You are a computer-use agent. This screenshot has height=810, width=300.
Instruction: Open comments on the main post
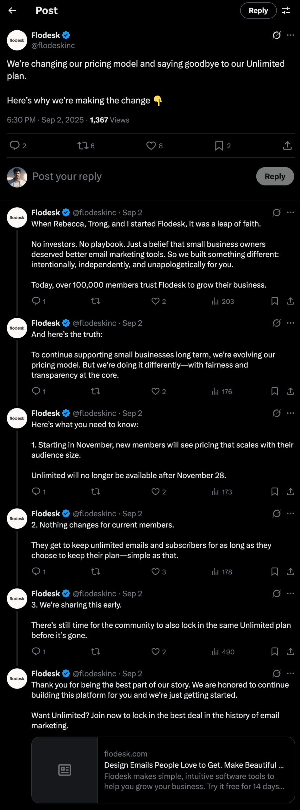click(15, 146)
